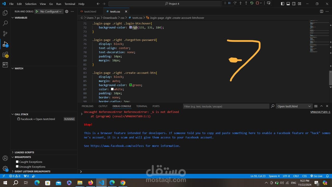The image size is (332, 187).
Task: Collapse the Breakpoints section
Action: click(23, 157)
